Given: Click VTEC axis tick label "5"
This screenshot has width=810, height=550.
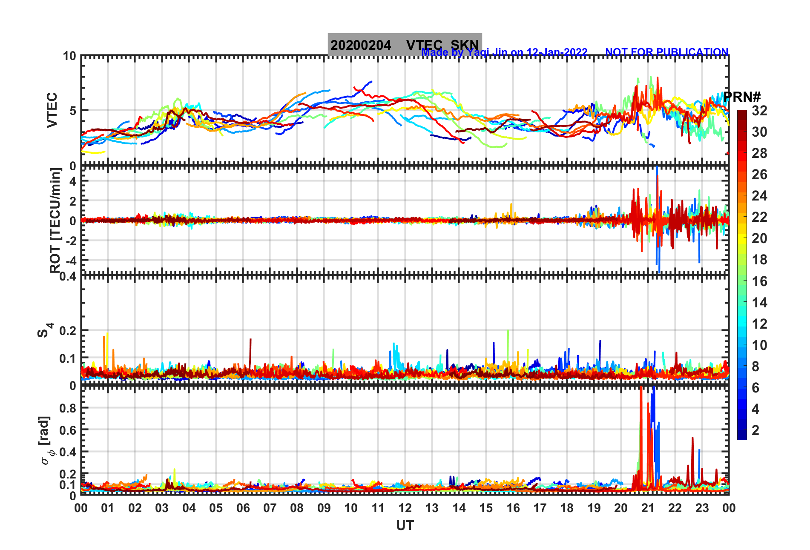Looking at the screenshot, I should click(x=73, y=111).
